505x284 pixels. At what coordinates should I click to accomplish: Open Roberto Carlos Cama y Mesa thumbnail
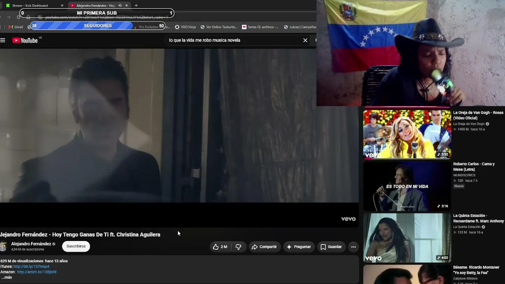[407, 186]
